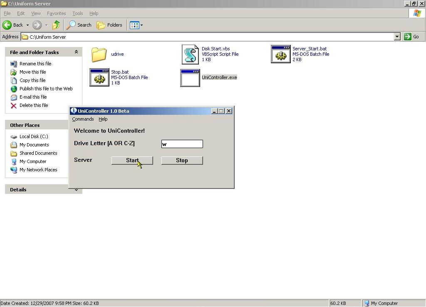Screen dimensions: 426x307
Task: Click the UniController title bar icon
Action: coord(74,111)
